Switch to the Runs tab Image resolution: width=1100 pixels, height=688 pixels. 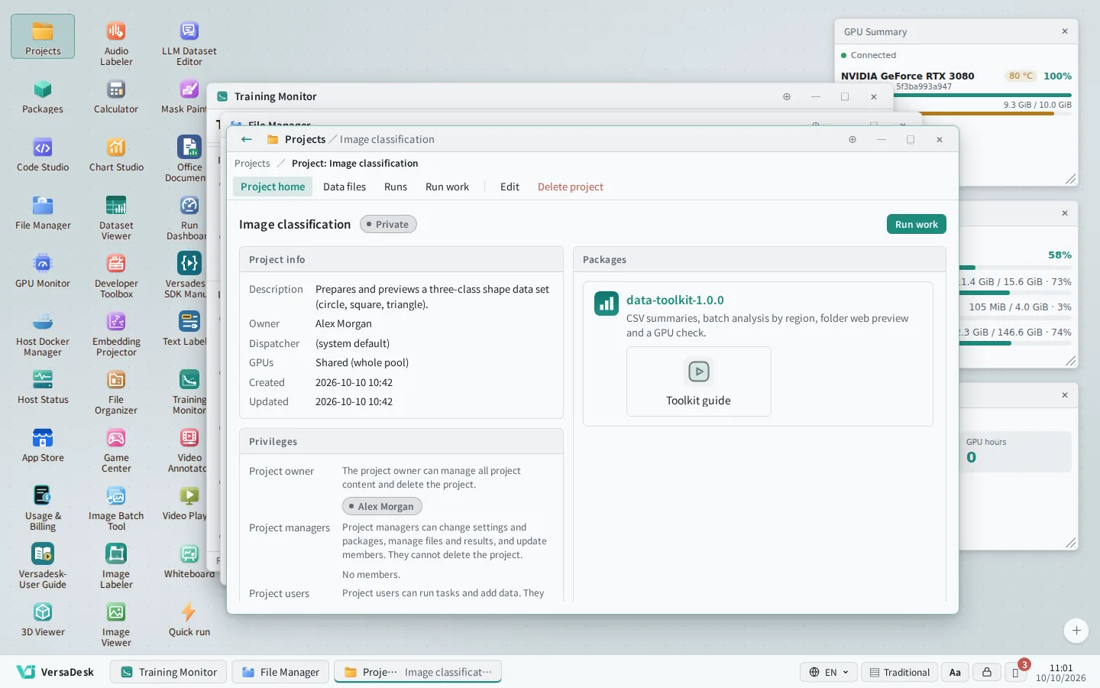tap(396, 187)
